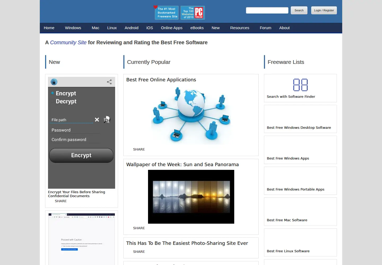Click the Freeware Lists heading
The image size is (382, 265).
(286, 62)
